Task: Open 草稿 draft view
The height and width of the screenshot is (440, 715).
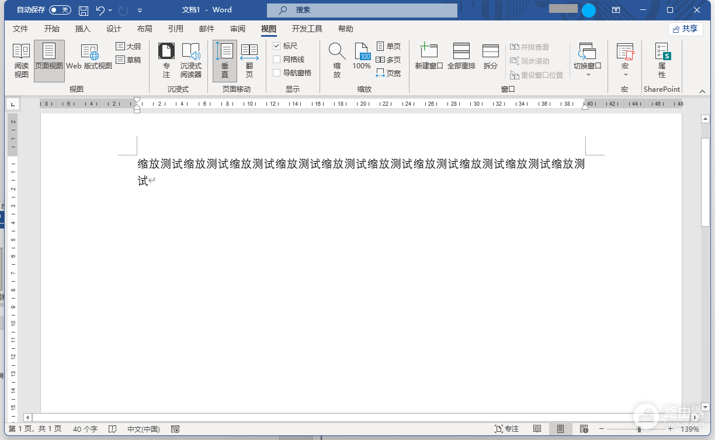Action: point(129,60)
